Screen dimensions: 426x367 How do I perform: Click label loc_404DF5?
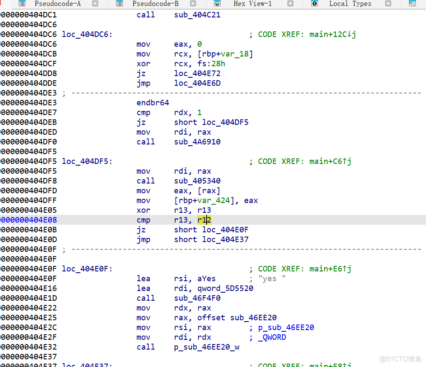(87, 161)
